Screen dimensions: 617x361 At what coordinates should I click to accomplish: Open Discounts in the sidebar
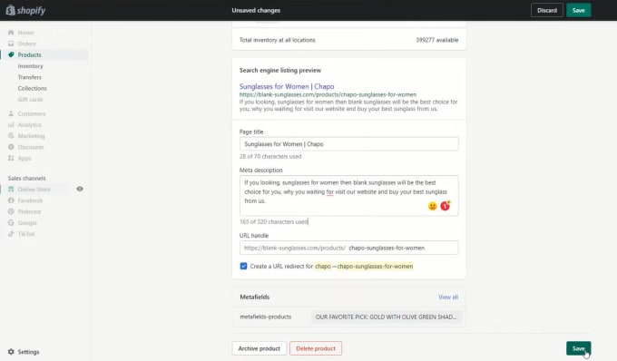31,147
